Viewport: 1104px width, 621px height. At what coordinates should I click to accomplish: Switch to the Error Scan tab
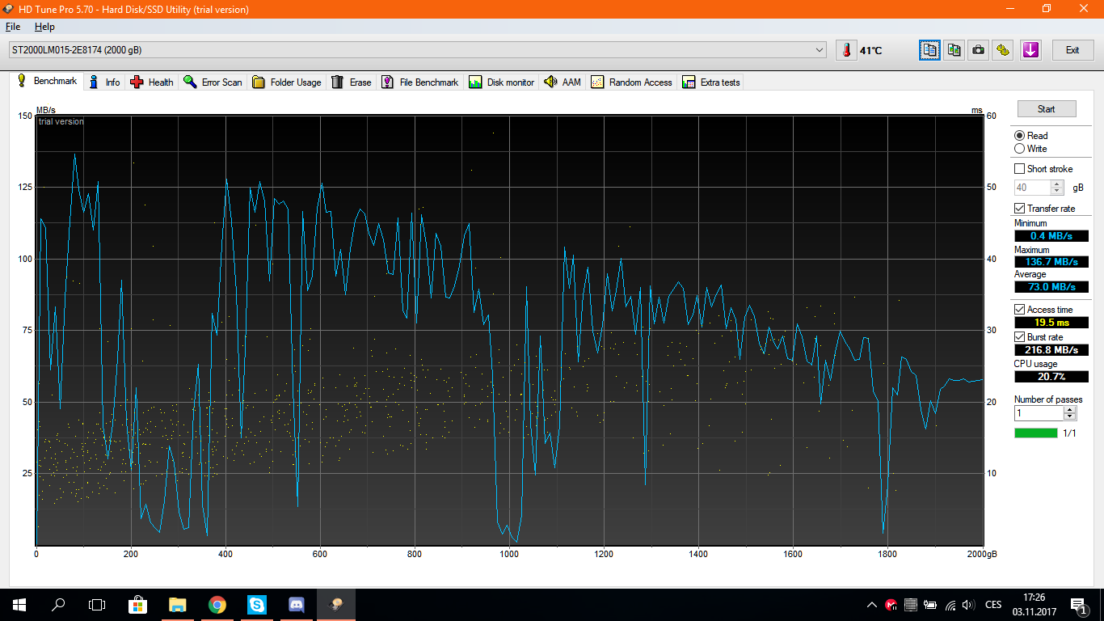pyautogui.click(x=213, y=82)
